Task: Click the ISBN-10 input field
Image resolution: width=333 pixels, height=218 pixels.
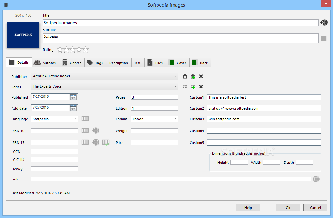Action: [54, 130]
